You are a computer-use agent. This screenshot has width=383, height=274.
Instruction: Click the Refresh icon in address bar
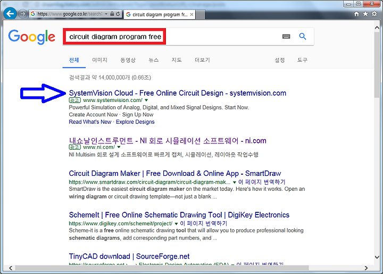118,14
